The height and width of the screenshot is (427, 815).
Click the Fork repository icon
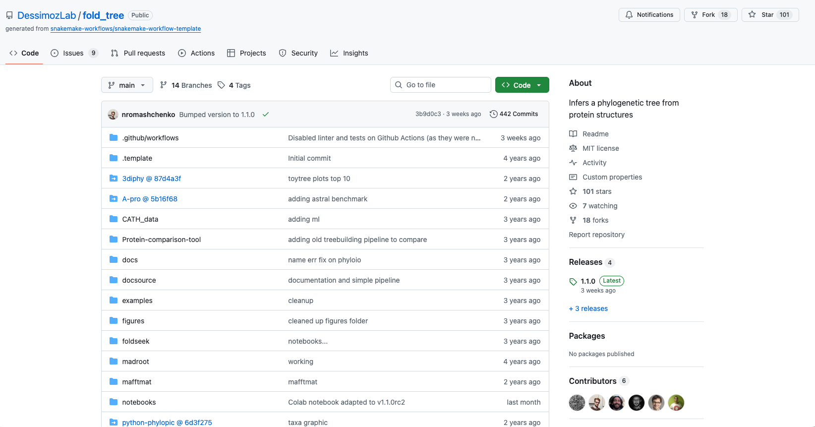(695, 15)
